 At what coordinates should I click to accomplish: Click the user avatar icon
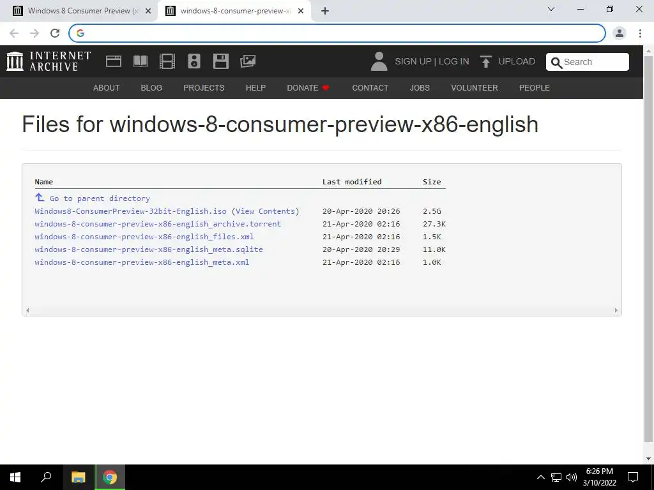point(379,61)
